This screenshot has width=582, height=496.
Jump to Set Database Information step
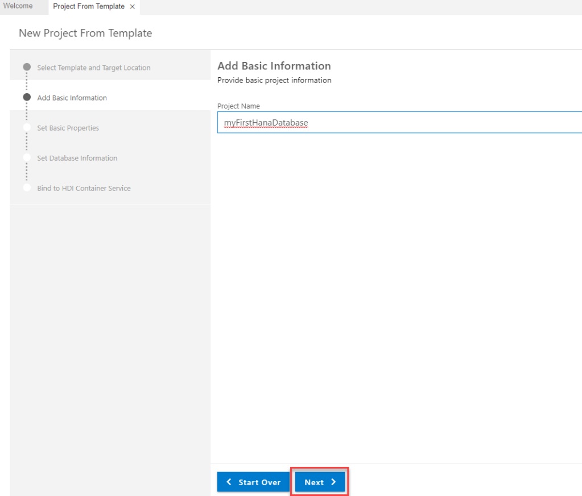77,158
